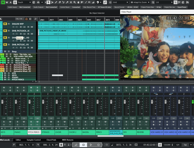194x148 pixels.
Task: Activate the transport Cycle loop button
Action: 76,145
